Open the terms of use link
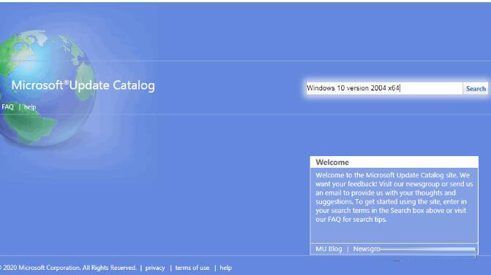The image size is (491, 275). coord(192,268)
